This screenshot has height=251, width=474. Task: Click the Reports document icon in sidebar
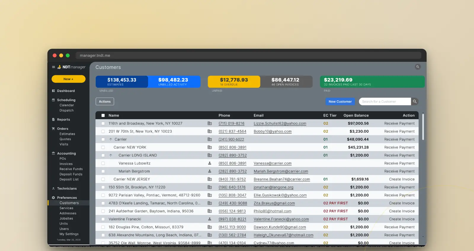(53, 119)
